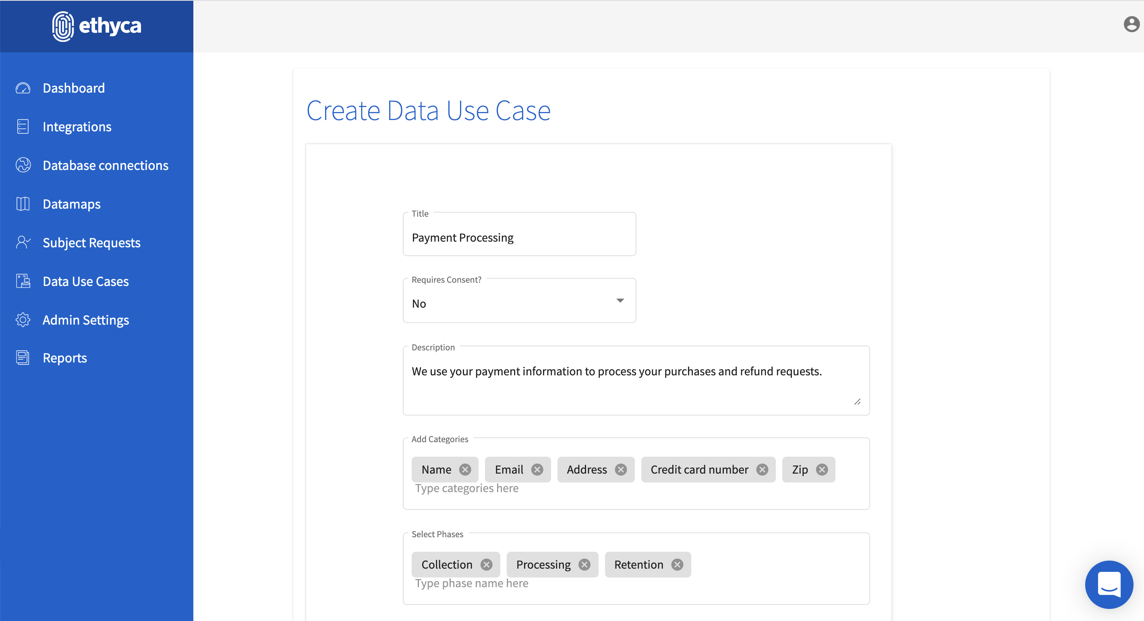Remove the Retention phase chip
The width and height of the screenshot is (1144, 621).
677,565
